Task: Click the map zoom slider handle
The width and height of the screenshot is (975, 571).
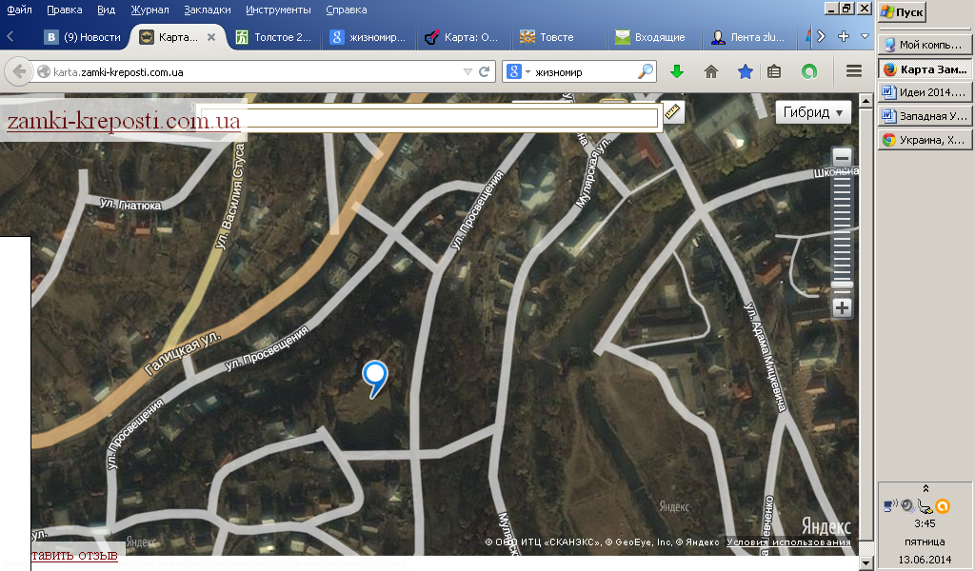Action: [x=842, y=285]
